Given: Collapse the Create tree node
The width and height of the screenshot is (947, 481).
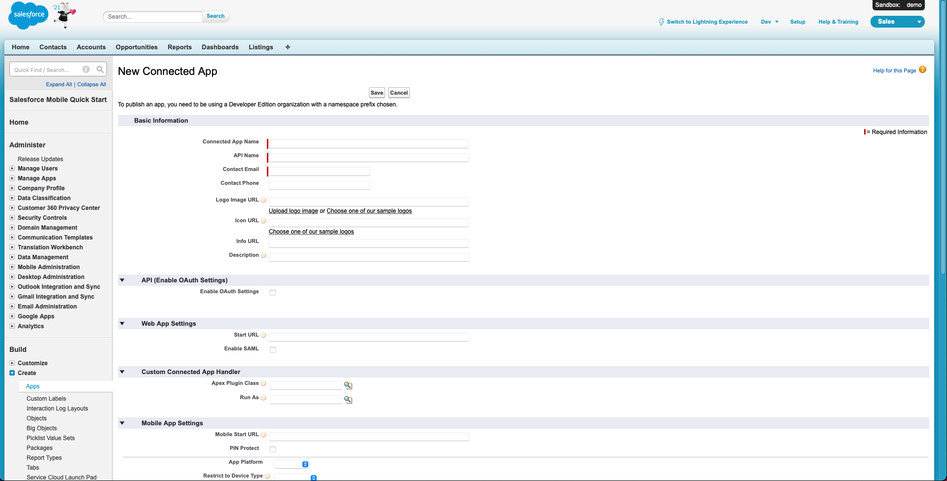Looking at the screenshot, I should [12, 373].
